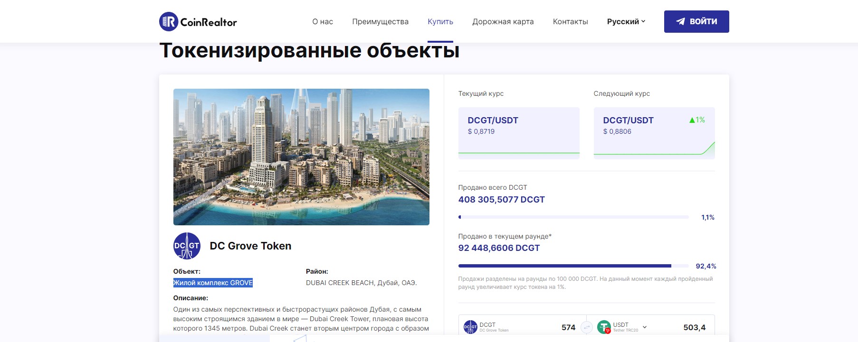
Task: Click the green ▲1% growth indicator
Action: click(x=697, y=120)
